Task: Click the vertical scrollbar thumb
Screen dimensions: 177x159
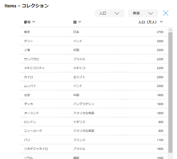Action: click(170, 91)
